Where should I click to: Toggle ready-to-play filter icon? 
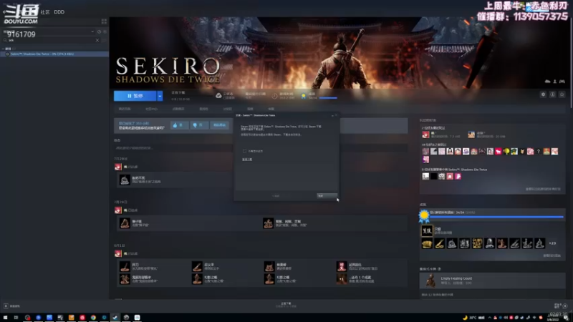(x=105, y=31)
